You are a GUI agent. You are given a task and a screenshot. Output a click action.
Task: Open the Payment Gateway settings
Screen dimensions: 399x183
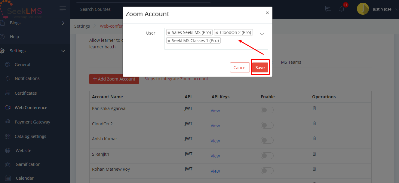[x=32, y=122]
